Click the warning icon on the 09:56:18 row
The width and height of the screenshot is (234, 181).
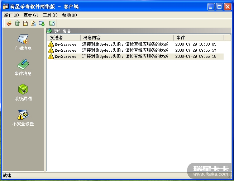click(51, 56)
